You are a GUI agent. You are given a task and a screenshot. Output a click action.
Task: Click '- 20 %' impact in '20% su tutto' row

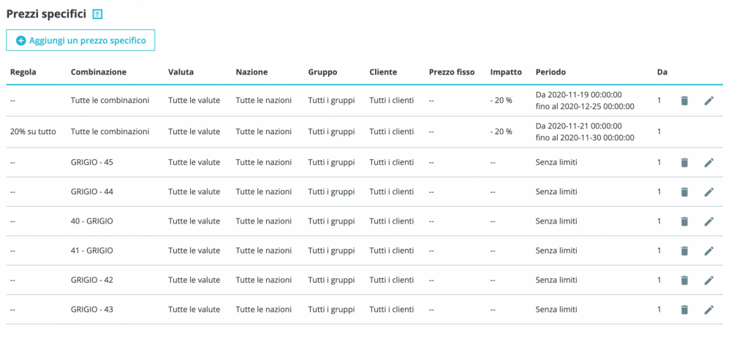pos(501,131)
